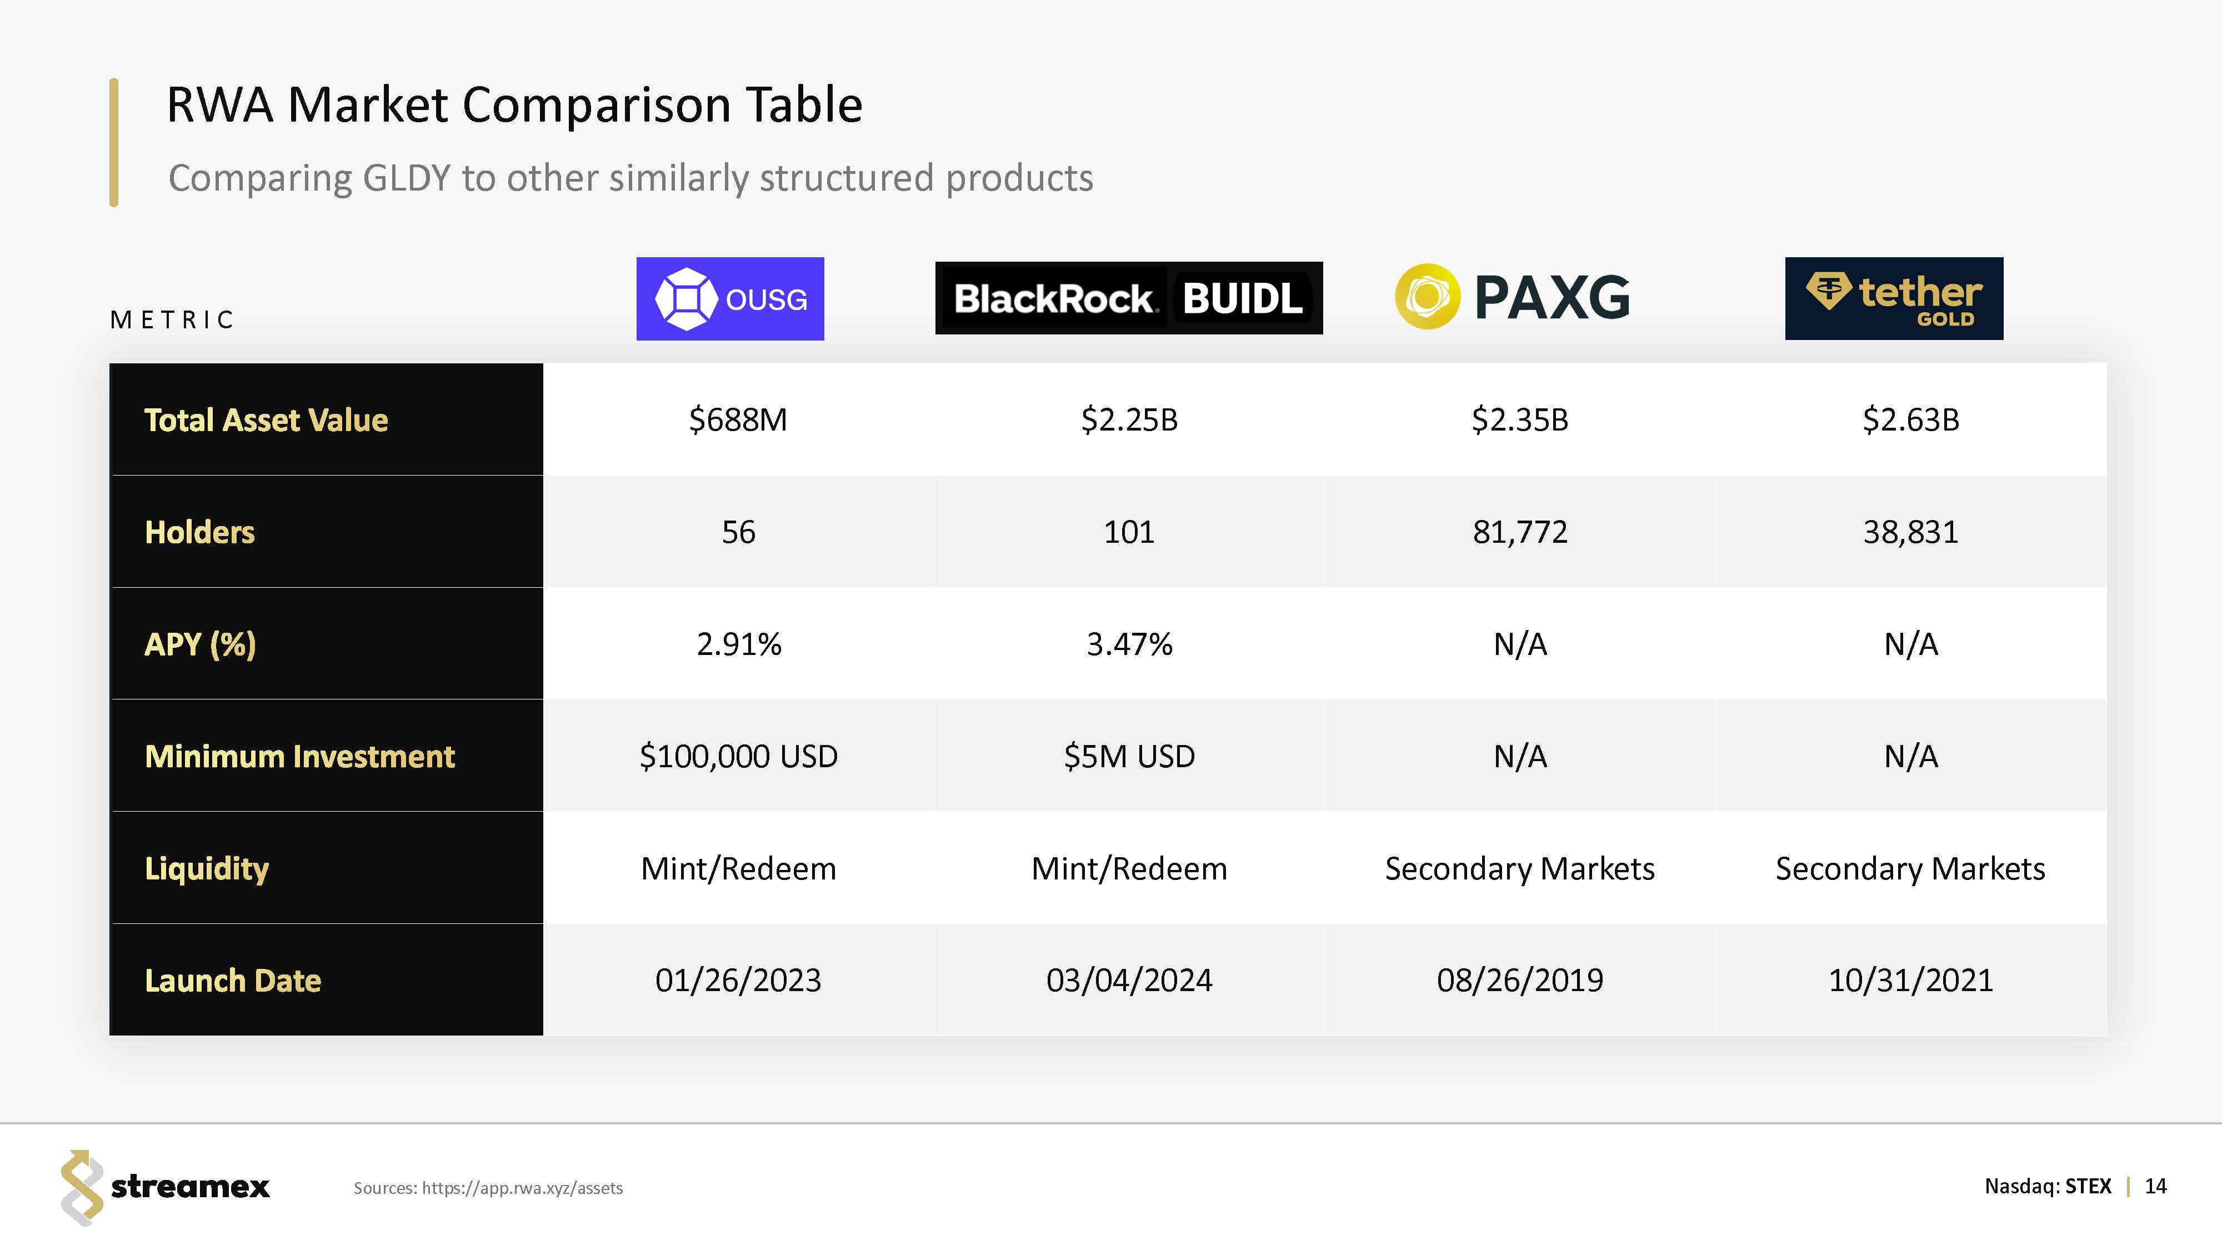Select the Minimum Investment row header

tap(299, 757)
